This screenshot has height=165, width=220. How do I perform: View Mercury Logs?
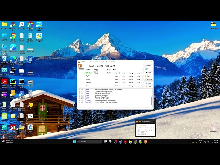138,82
